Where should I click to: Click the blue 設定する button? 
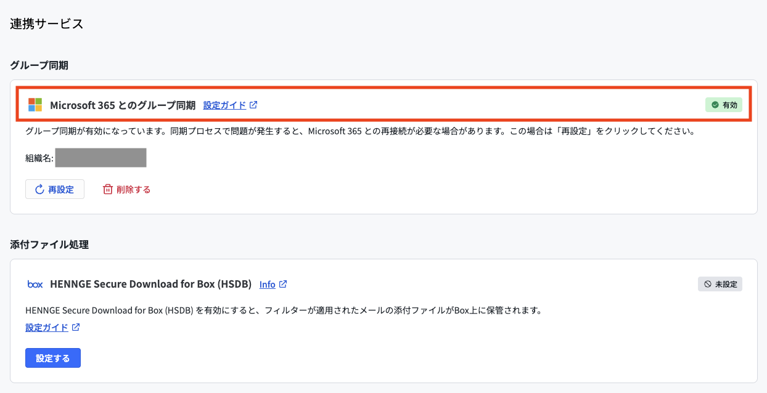[53, 358]
